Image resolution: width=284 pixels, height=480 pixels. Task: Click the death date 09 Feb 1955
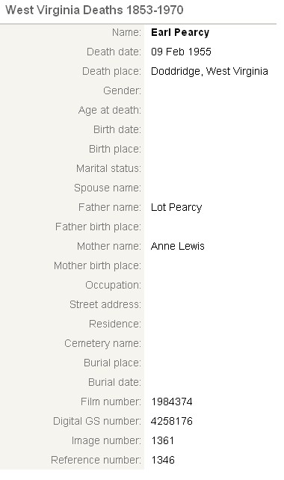181,52
